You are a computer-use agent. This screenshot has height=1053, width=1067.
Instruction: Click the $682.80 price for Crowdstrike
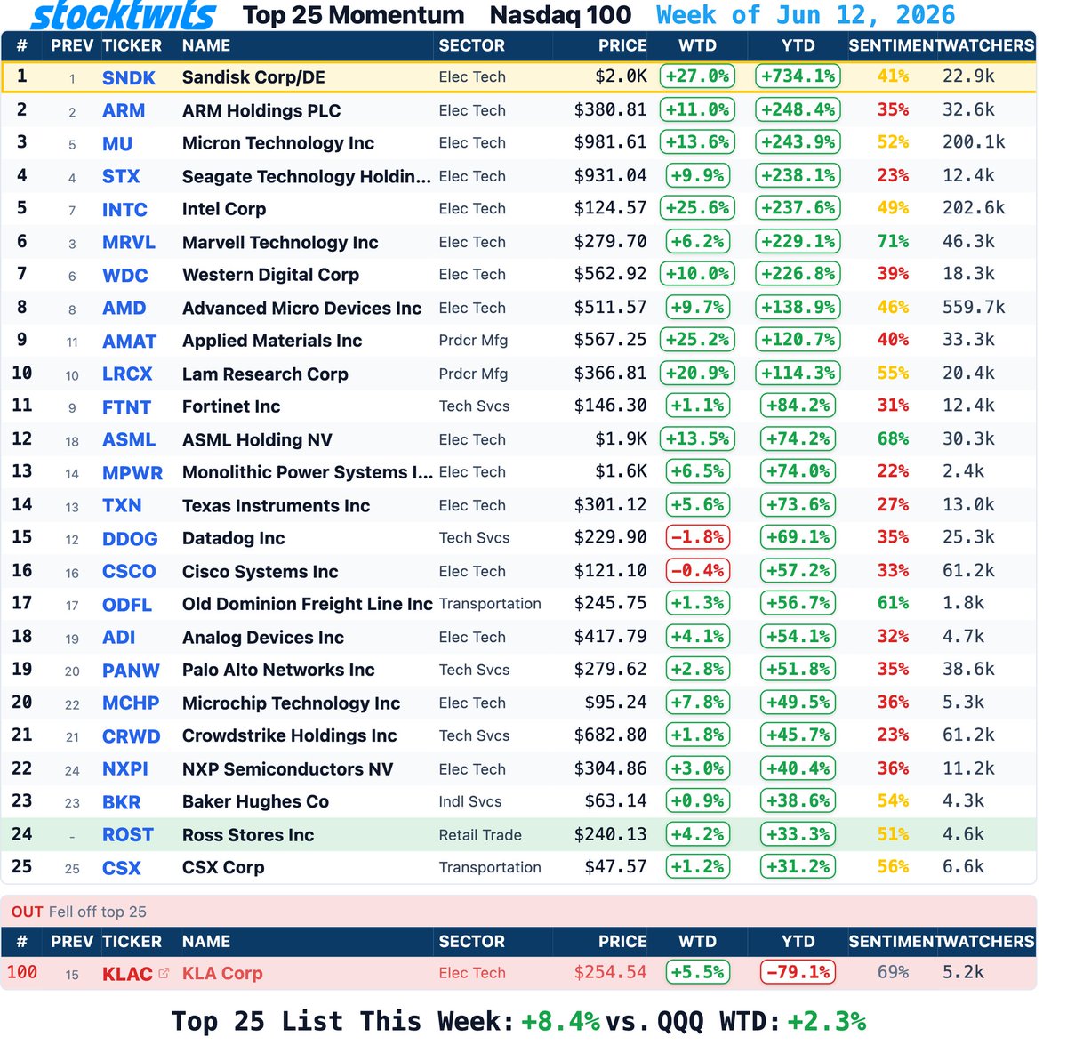click(x=610, y=735)
